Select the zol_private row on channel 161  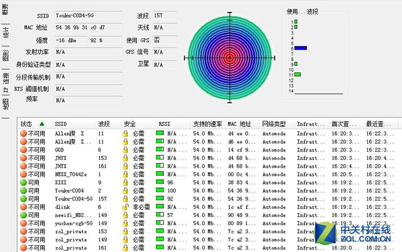click(208, 248)
